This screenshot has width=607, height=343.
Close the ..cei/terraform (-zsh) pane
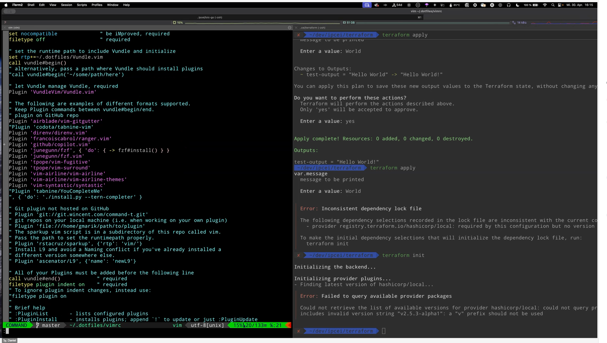[296, 28]
